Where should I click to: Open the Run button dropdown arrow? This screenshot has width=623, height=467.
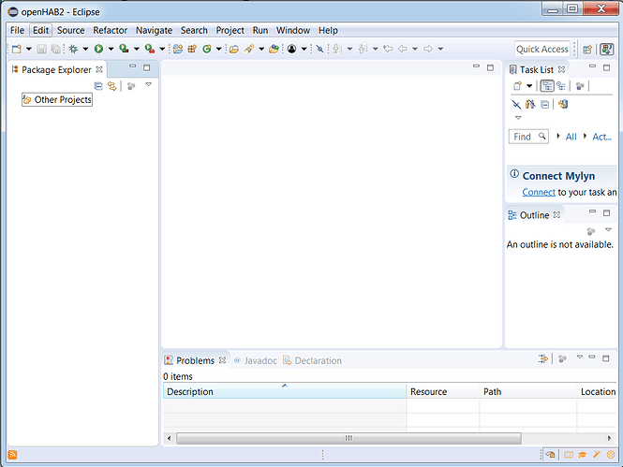(x=109, y=49)
